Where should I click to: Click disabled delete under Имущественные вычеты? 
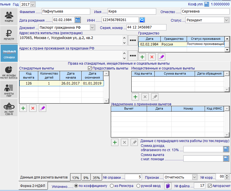145,97
